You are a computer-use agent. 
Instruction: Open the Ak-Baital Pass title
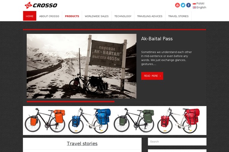click(x=157, y=39)
